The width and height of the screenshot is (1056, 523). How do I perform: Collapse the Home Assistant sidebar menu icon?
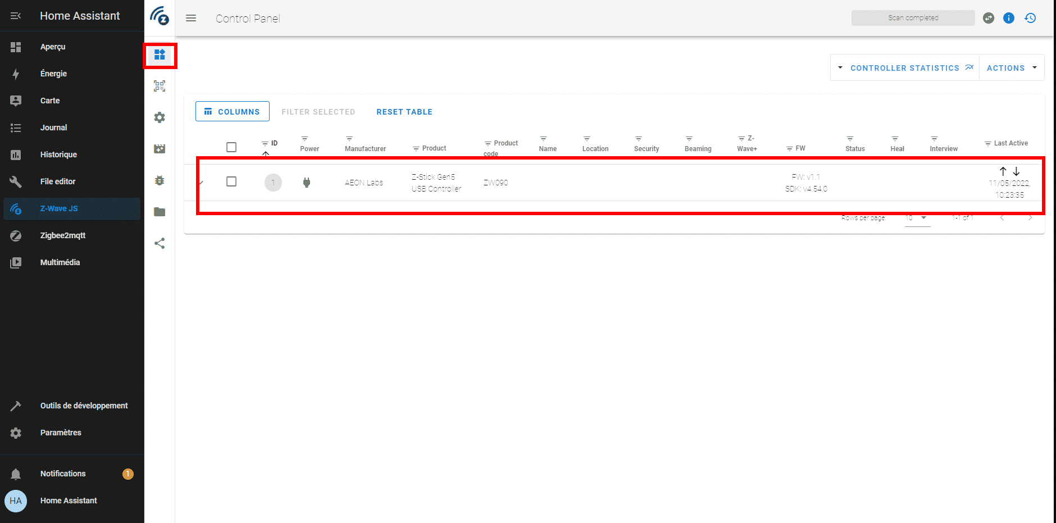pos(16,16)
